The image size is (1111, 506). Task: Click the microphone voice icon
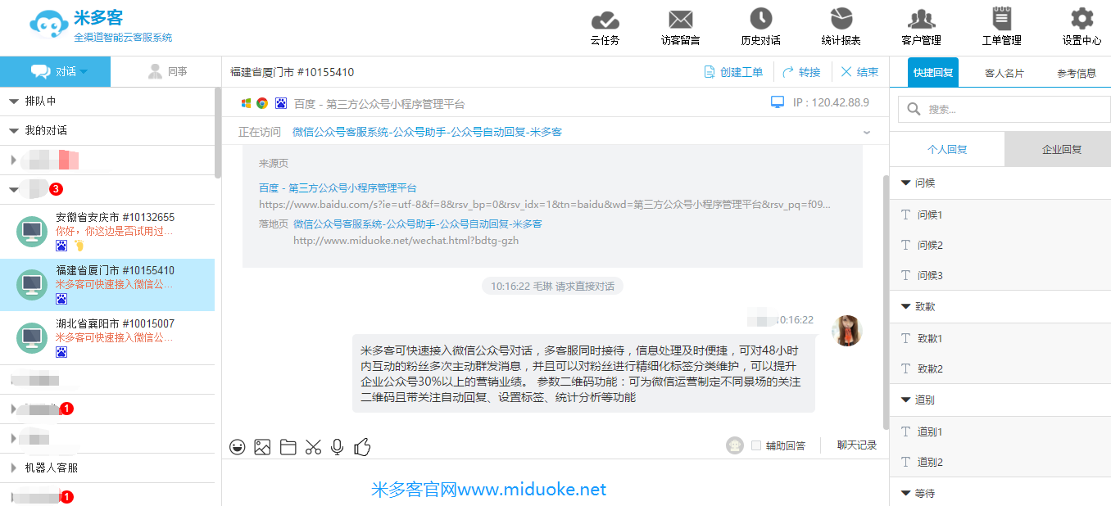(x=337, y=447)
